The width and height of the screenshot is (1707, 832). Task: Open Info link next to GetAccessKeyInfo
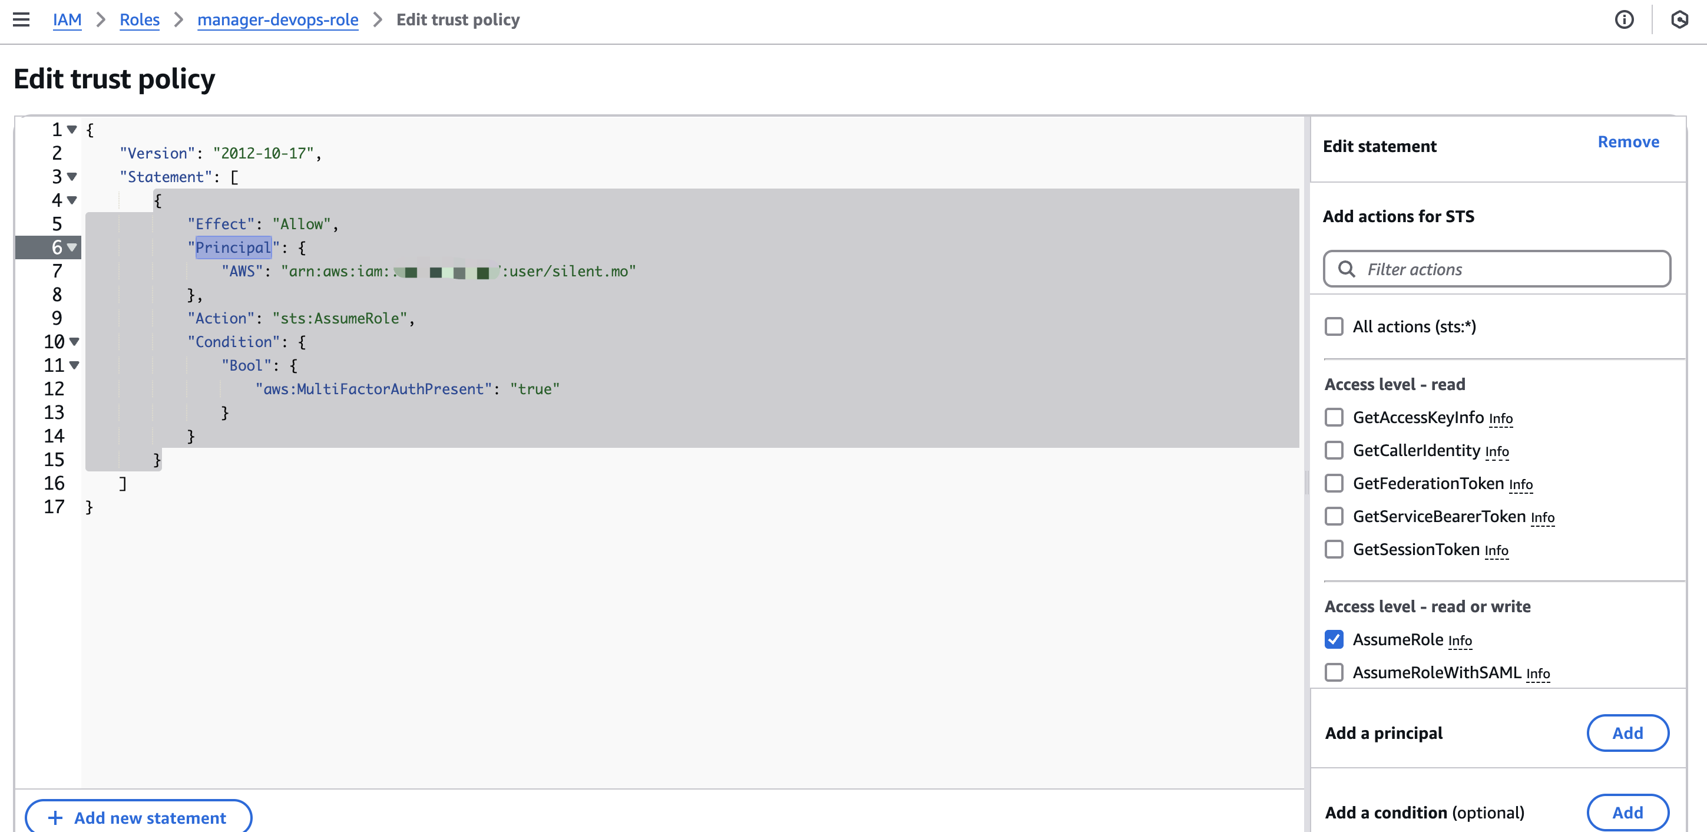(1500, 418)
